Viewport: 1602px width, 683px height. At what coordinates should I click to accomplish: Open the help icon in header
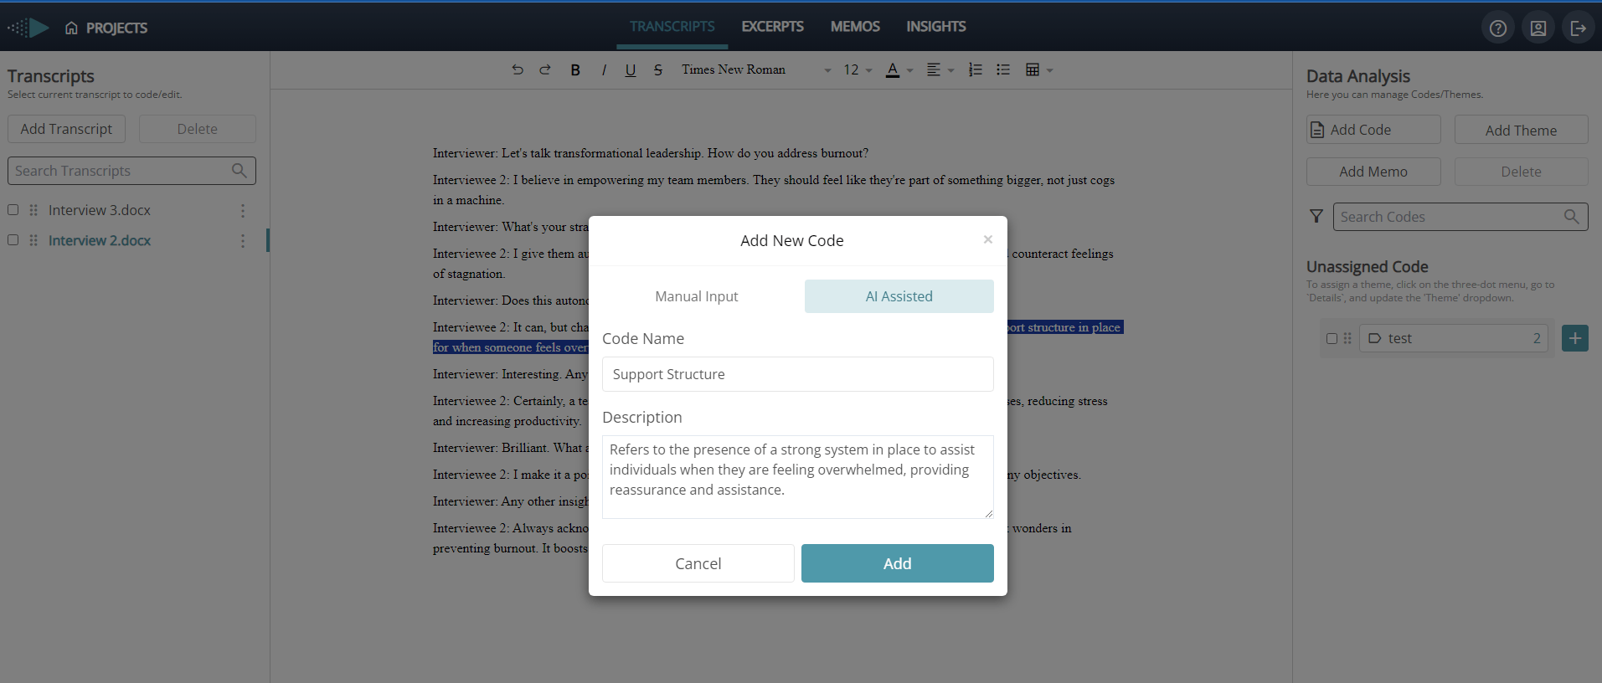1498,28
